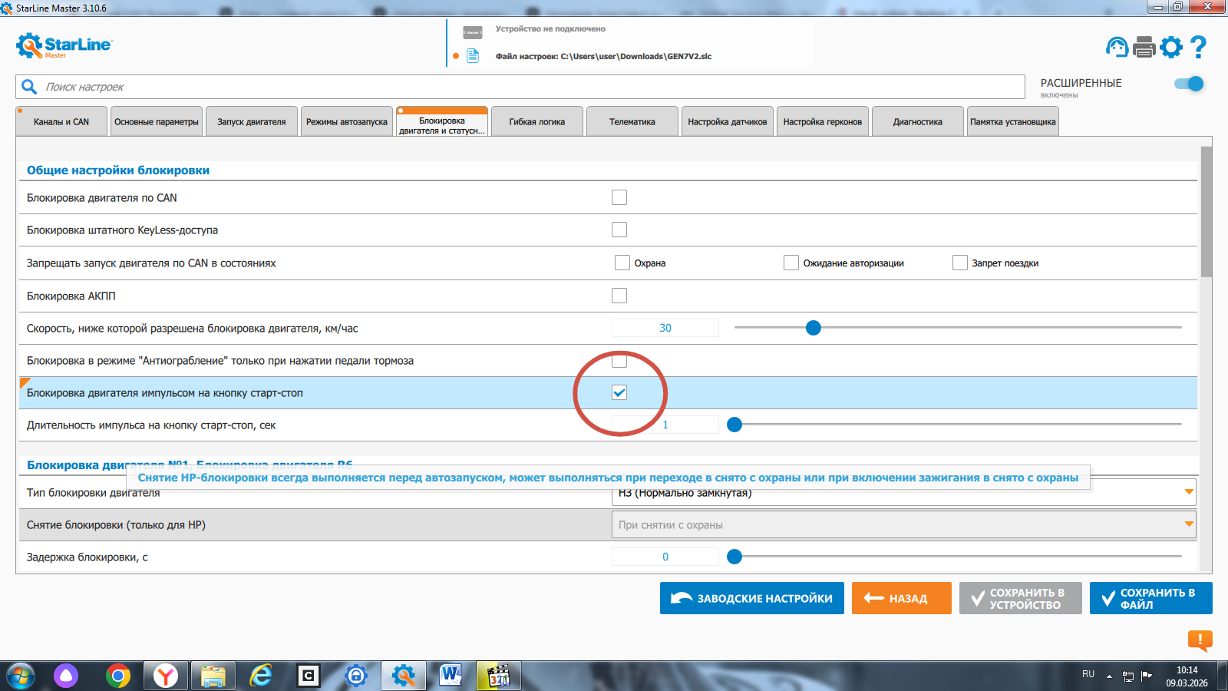Toggle the РАСШИРЕННЫЕ advanced settings switch
This screenshot has height=691, width=1228.
coord(1189,84)
